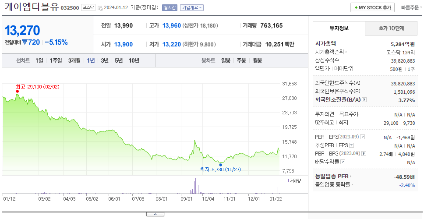Click stock code 032500
The width and height of the screenshot is (424, 219).
pos(70,8)
